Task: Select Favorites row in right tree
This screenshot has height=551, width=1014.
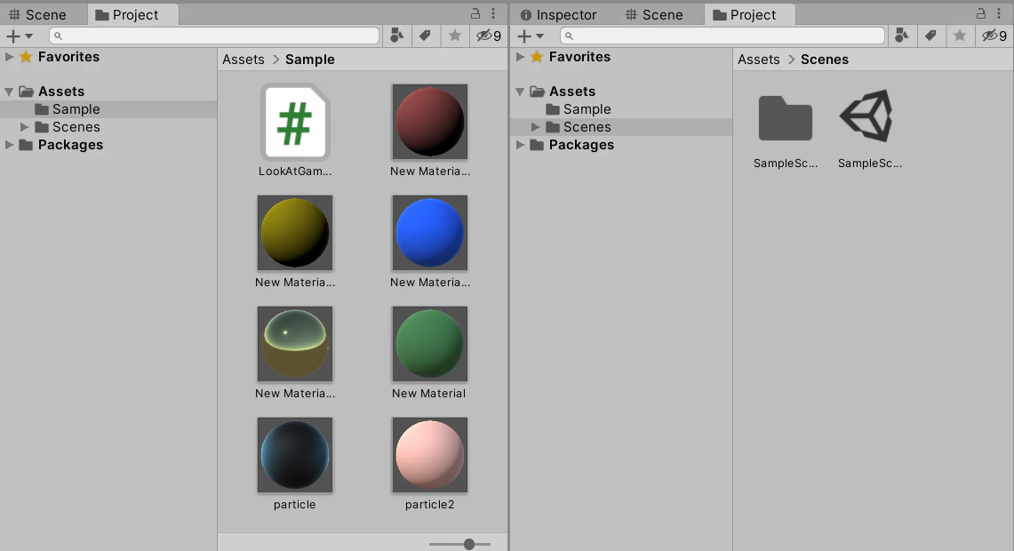Action: 621,57
